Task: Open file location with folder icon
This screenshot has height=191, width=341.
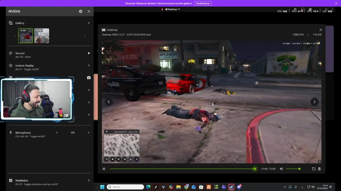Action: coord(314,169)
